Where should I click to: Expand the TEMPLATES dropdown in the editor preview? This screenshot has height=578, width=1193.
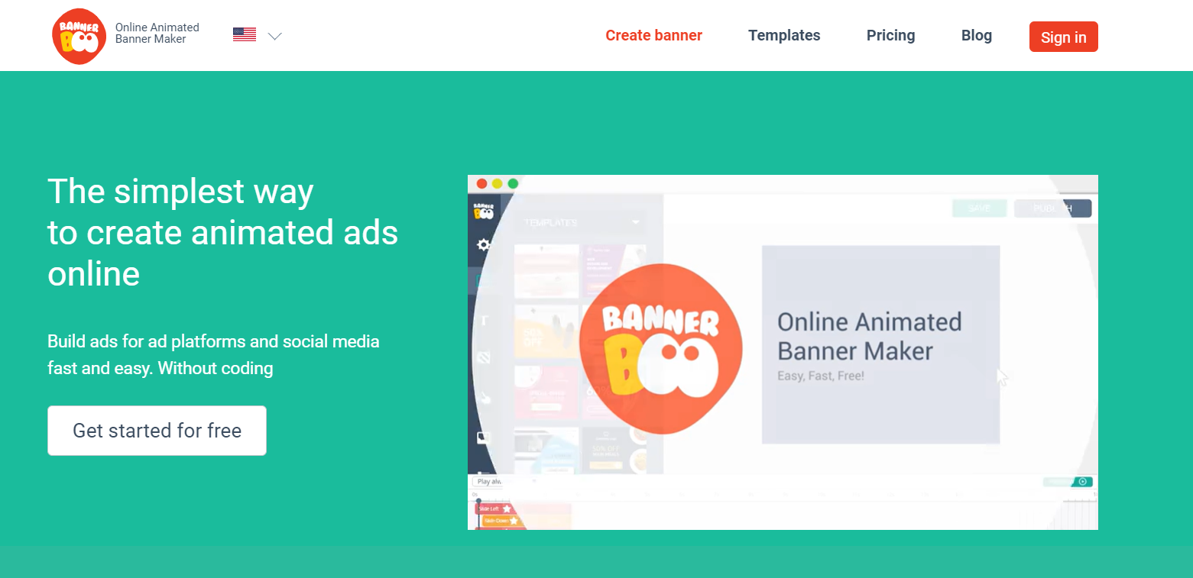click(581, 222)
